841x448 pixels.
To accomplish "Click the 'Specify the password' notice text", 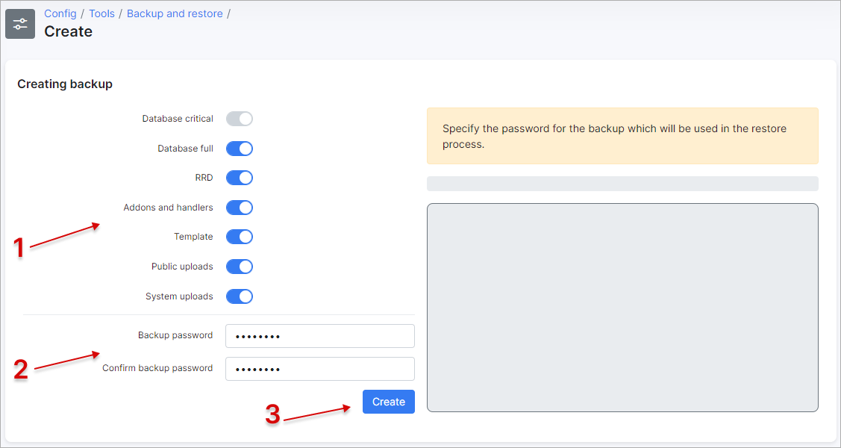I will coord(615,137).
